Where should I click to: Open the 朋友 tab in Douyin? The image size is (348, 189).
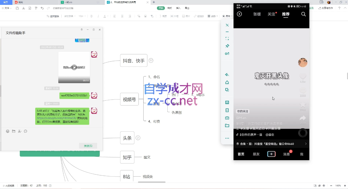(256, 154)
